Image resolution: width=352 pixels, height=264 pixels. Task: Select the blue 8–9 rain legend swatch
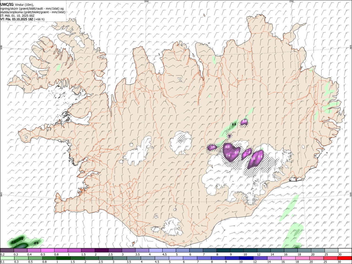(x=218, y=258)
